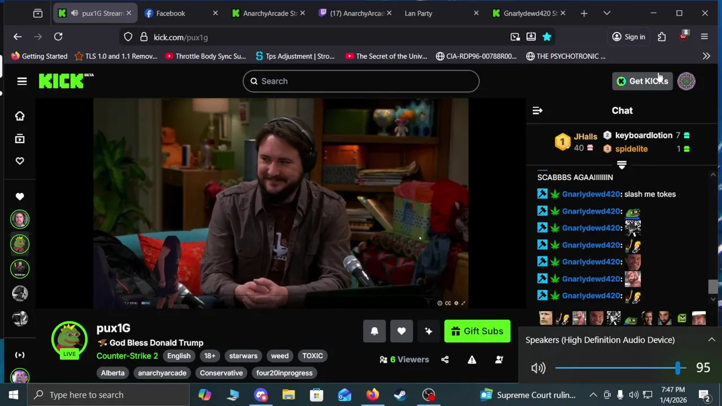Image resolution: width=722 pixels, height=406 pixels.
Task: Click the clock icon on the video player
Action: 439,303
